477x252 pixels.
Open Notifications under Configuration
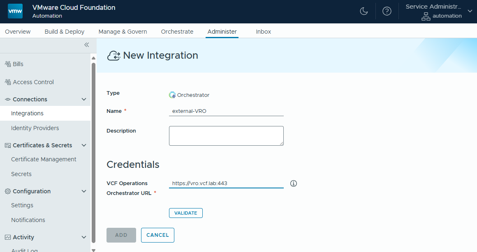click(28, 220)
